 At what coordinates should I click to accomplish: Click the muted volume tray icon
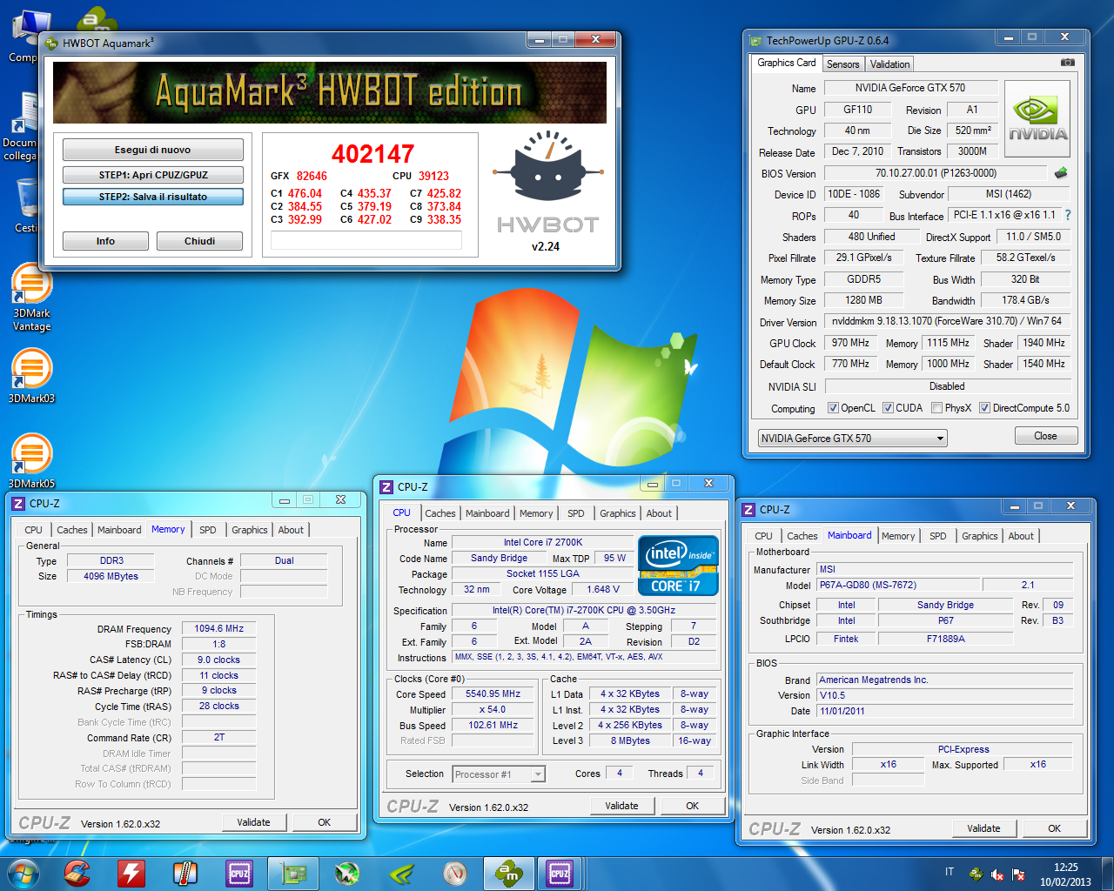click(997, 874)
